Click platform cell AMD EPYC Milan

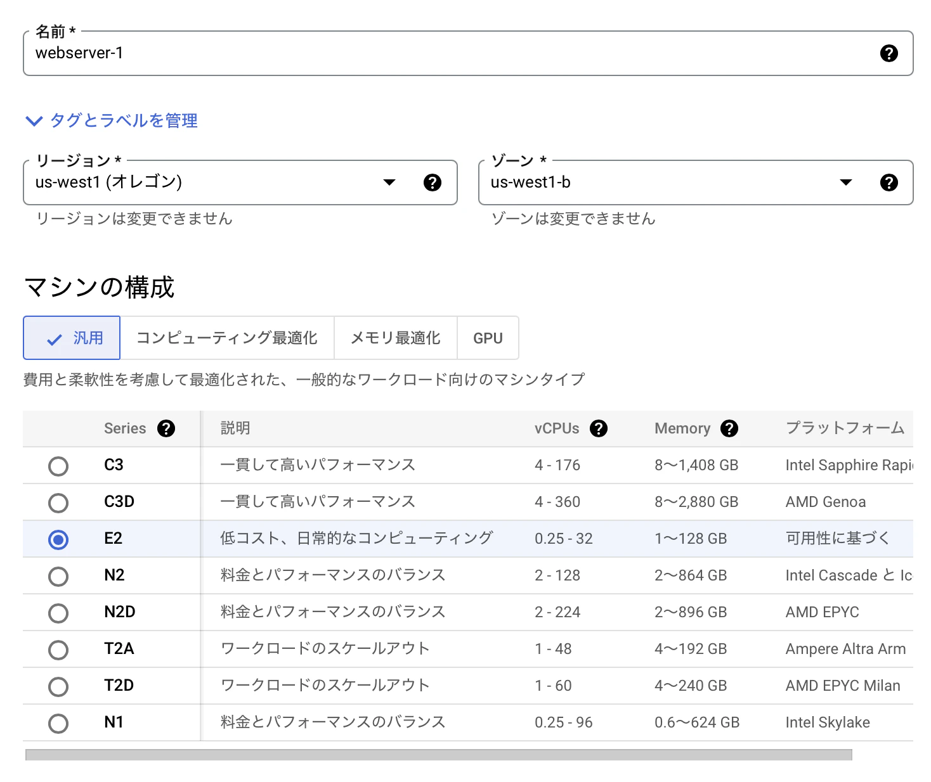coord(843,686)
